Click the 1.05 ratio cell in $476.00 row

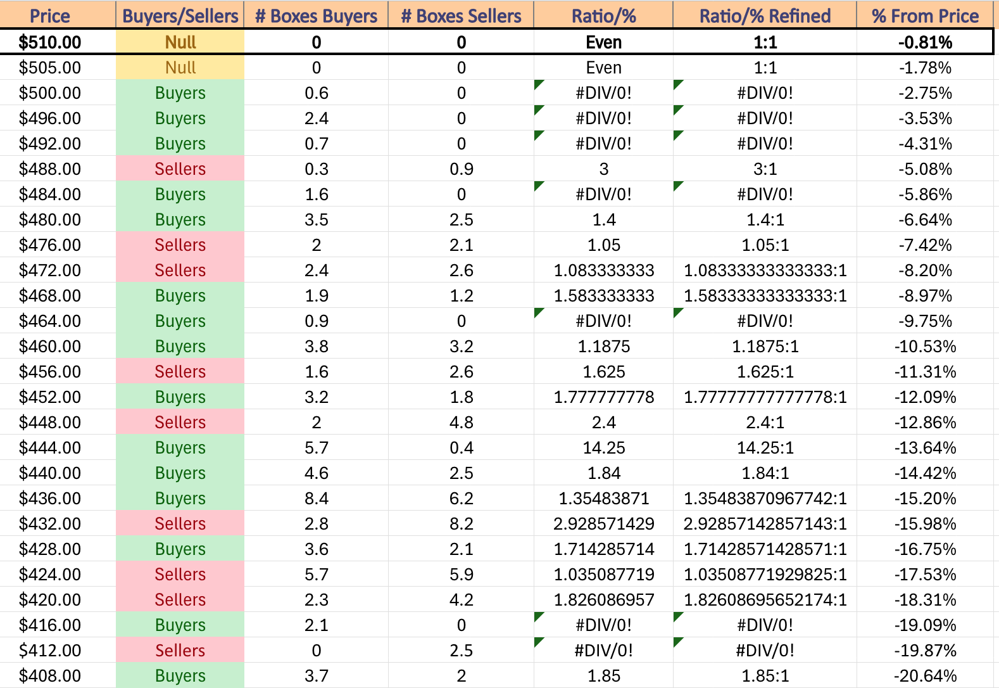coord(603,245)
